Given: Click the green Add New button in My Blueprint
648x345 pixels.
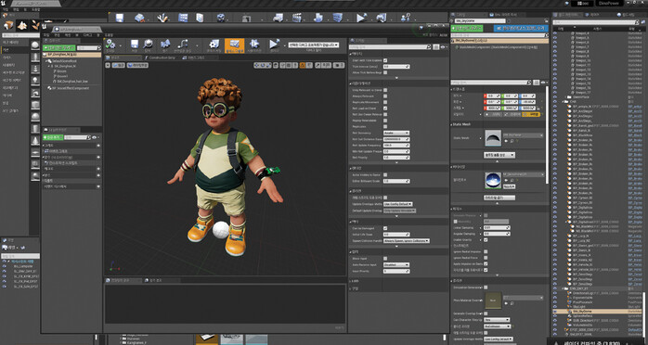Looking at the screenshot, I should point(53,137).
